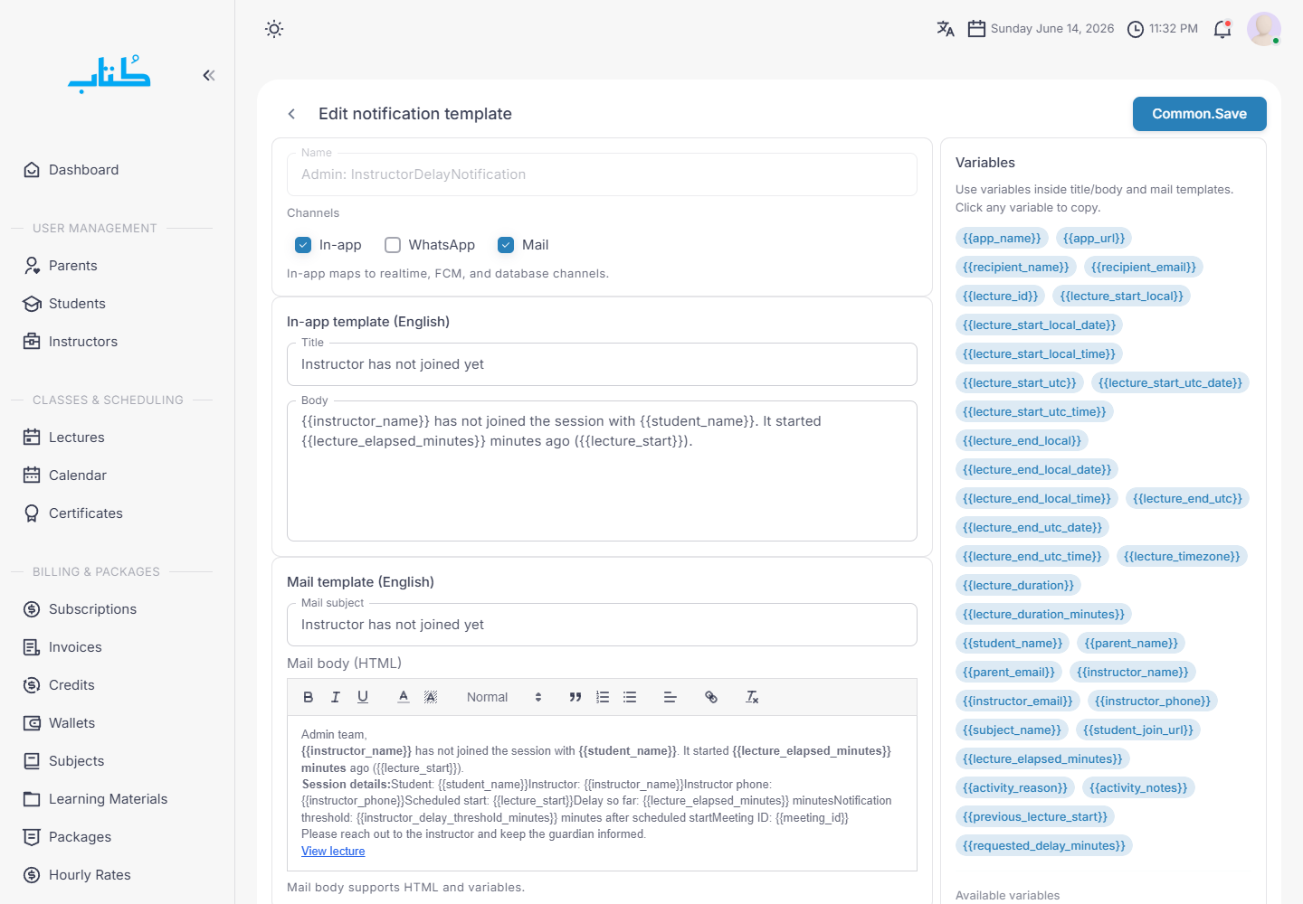Open the text alignment dropdown
Image resolution: width=1303 pixels, height=904 pixels.
click(x=671, y=697)
